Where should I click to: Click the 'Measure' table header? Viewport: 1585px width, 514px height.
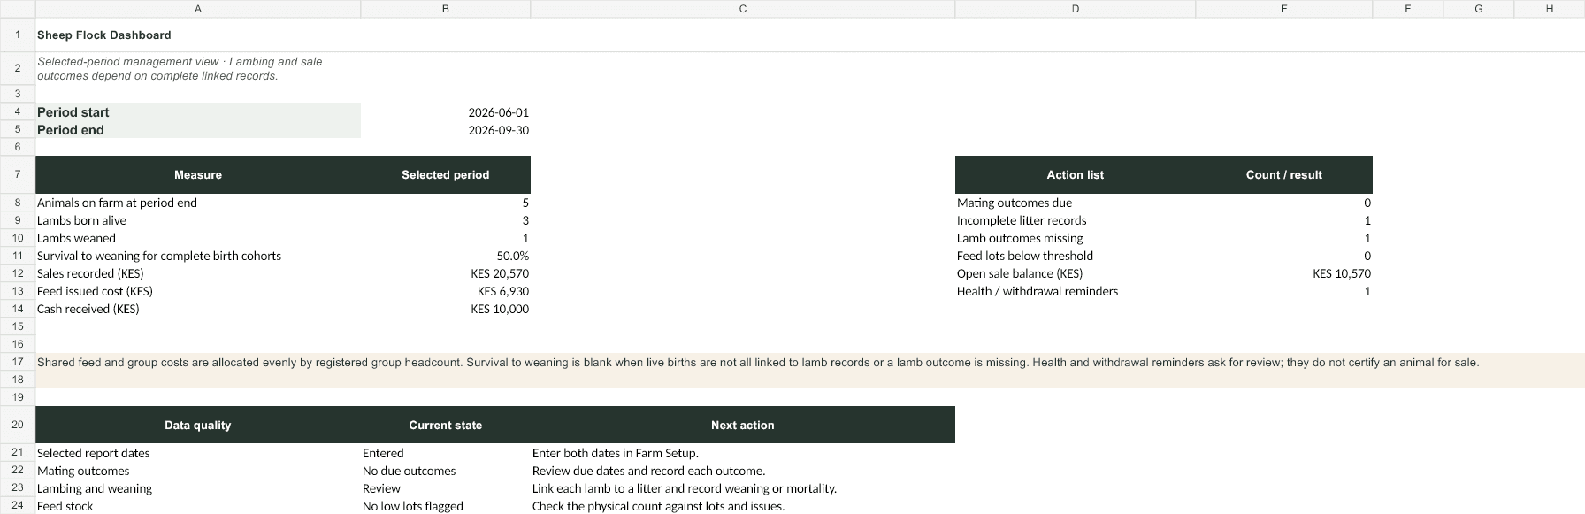point(198,174)
